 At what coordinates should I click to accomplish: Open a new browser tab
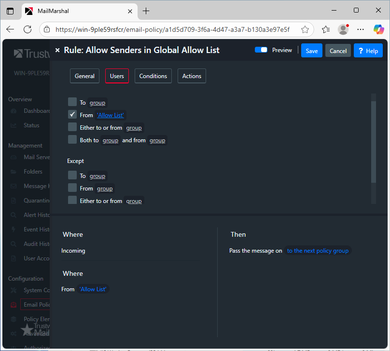146,11
